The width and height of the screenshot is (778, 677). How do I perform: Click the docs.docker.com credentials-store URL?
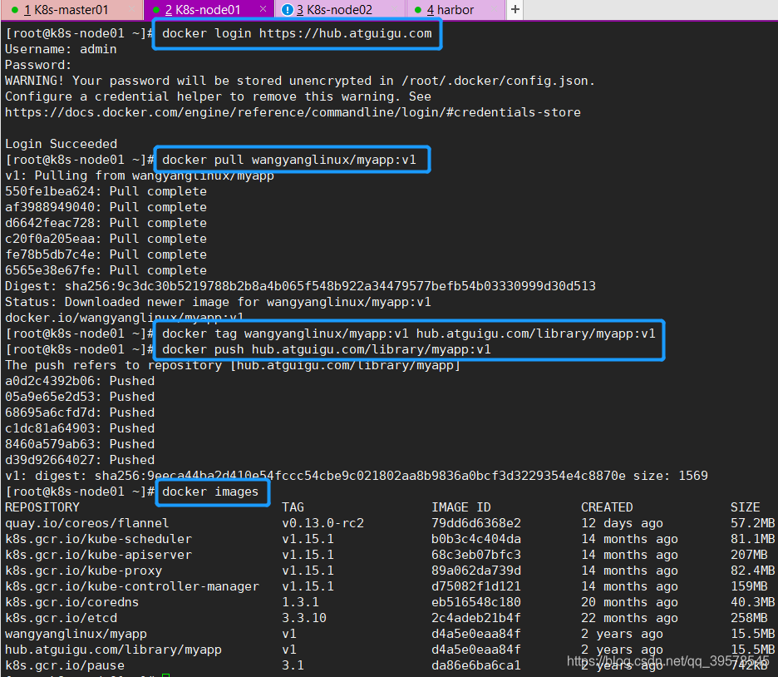point(293,112)
